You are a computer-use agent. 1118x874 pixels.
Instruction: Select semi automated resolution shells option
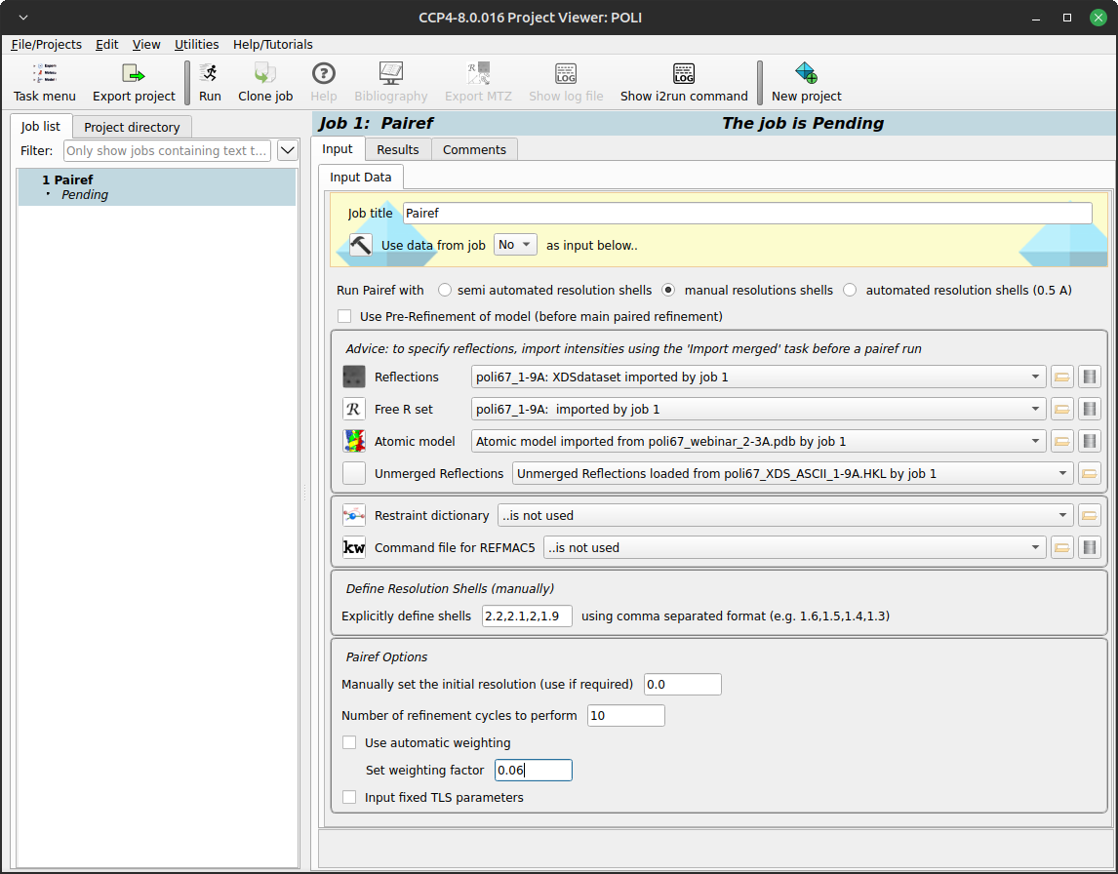445,290
